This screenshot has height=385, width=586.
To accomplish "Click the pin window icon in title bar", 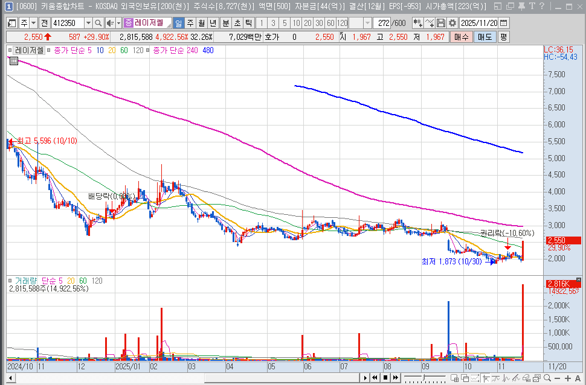I will (x=522, y=6).
